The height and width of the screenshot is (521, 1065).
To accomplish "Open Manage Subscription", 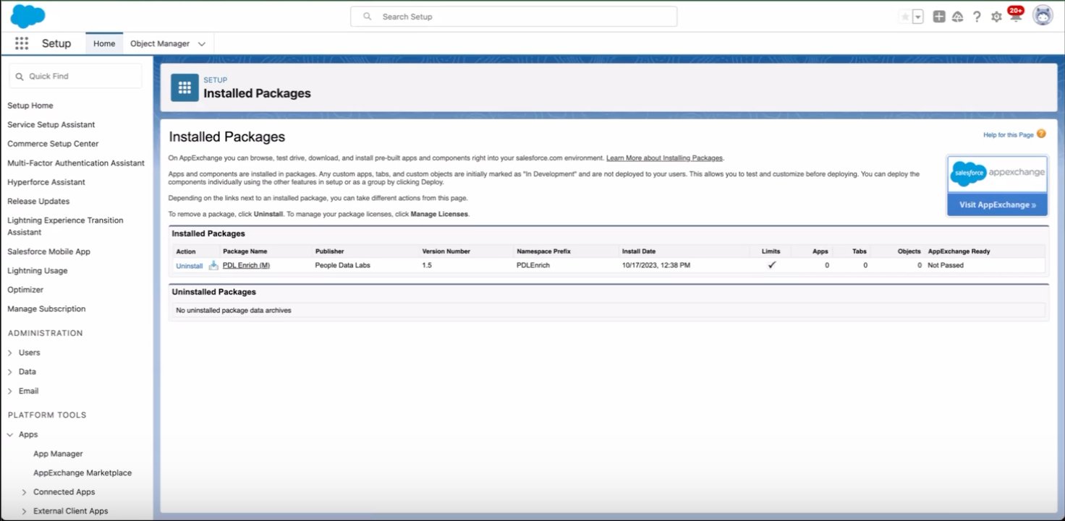I will pos(46,309).
